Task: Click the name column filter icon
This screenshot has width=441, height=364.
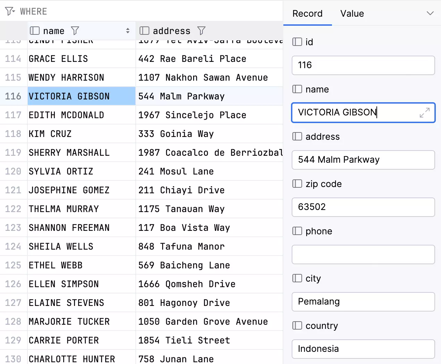Action: point(75,31)
